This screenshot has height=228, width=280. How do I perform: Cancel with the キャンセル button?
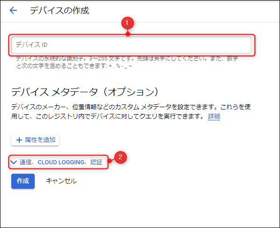click(x=61, y=181)
